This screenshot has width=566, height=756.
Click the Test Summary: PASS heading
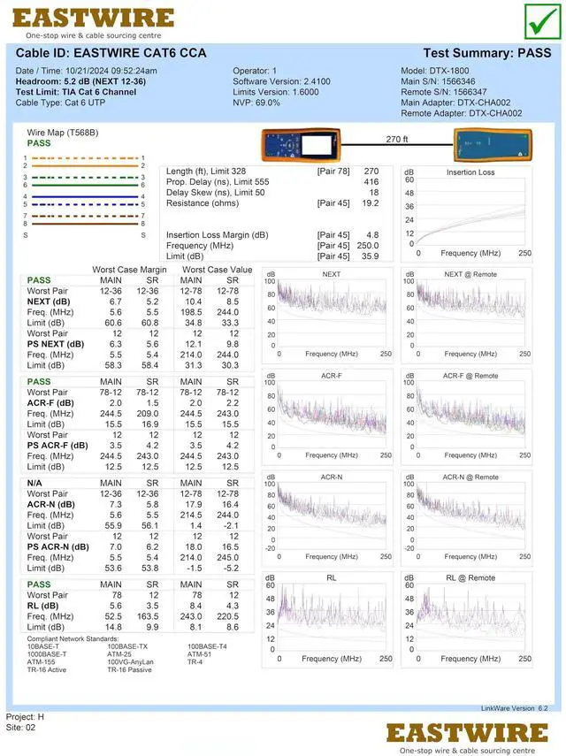click(486, 53)
